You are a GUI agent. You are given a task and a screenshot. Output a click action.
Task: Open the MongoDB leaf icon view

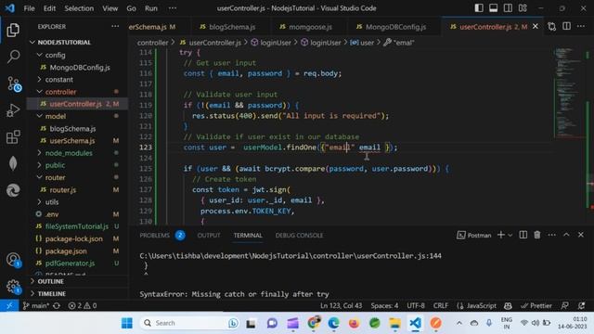[13, 163]
